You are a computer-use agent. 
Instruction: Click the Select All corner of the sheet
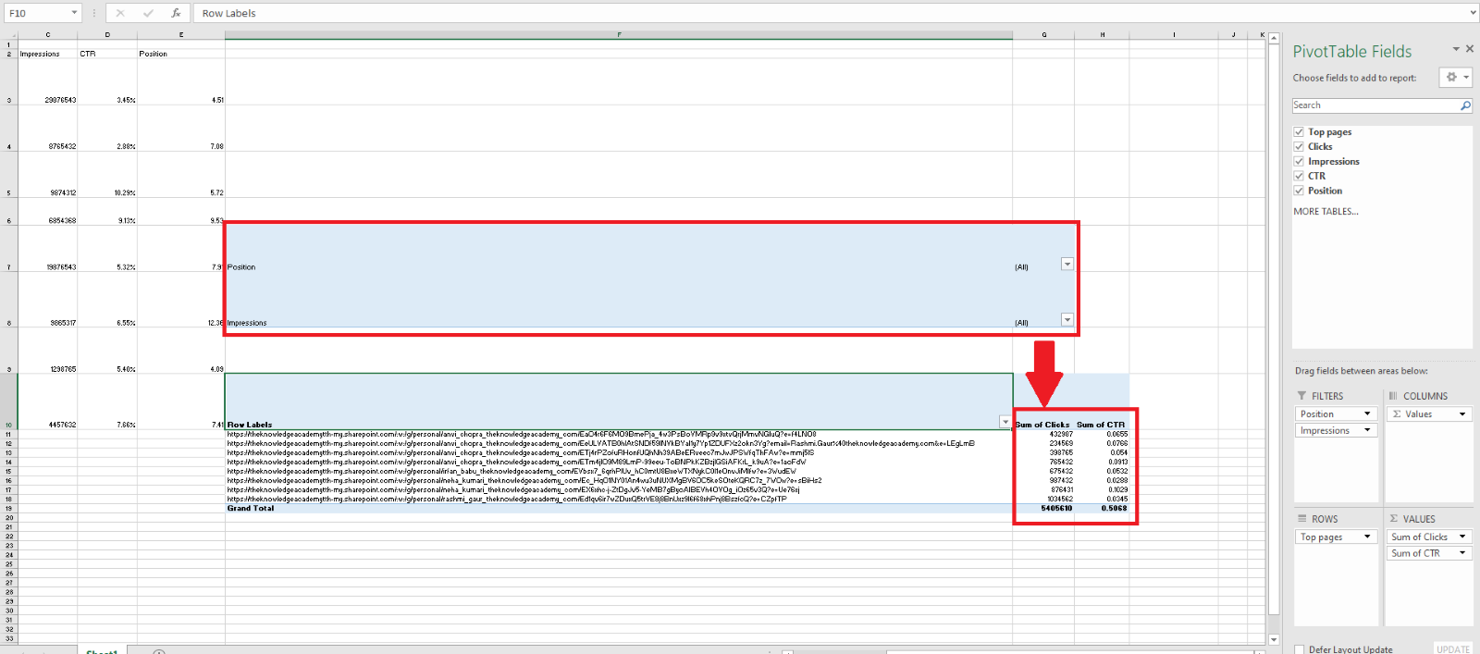point(9,35)
